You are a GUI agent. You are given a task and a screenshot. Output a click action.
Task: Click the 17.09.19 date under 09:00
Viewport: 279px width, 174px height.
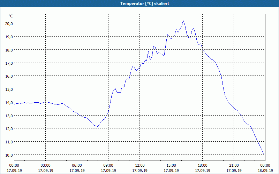pos(108,171)
